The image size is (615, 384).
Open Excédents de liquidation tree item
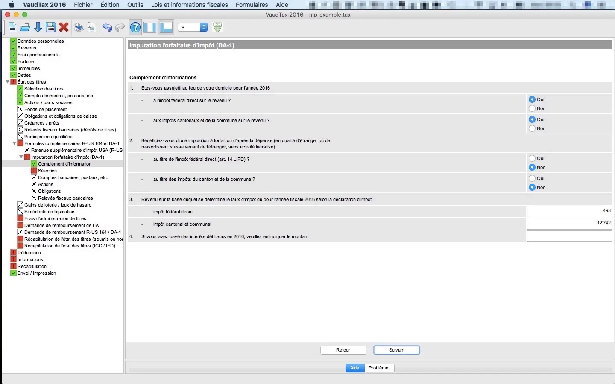[50, 212]
